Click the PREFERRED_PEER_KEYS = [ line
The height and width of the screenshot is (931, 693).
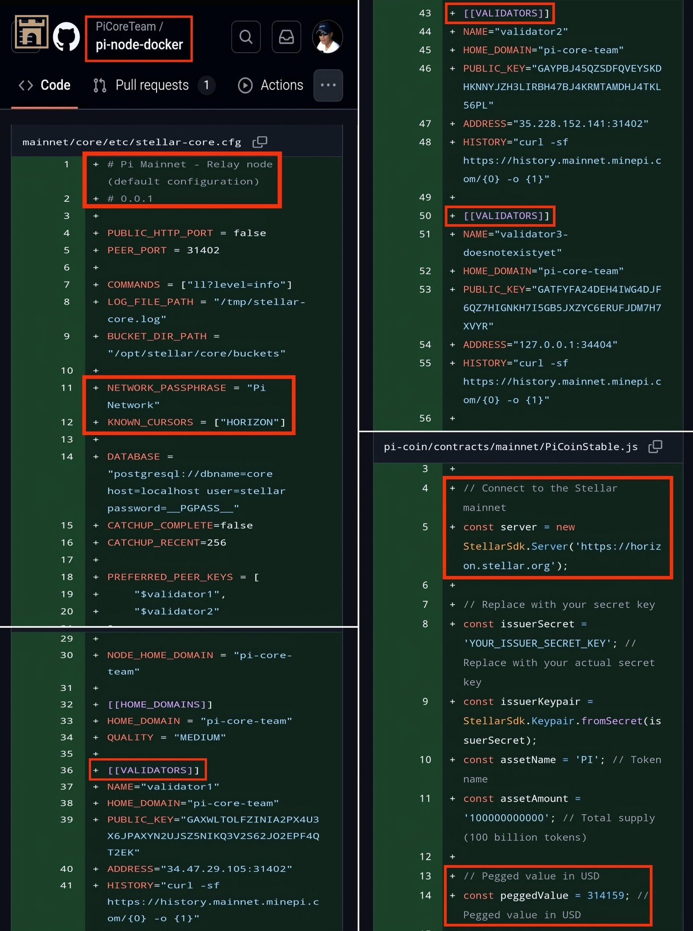click(183, 577)
